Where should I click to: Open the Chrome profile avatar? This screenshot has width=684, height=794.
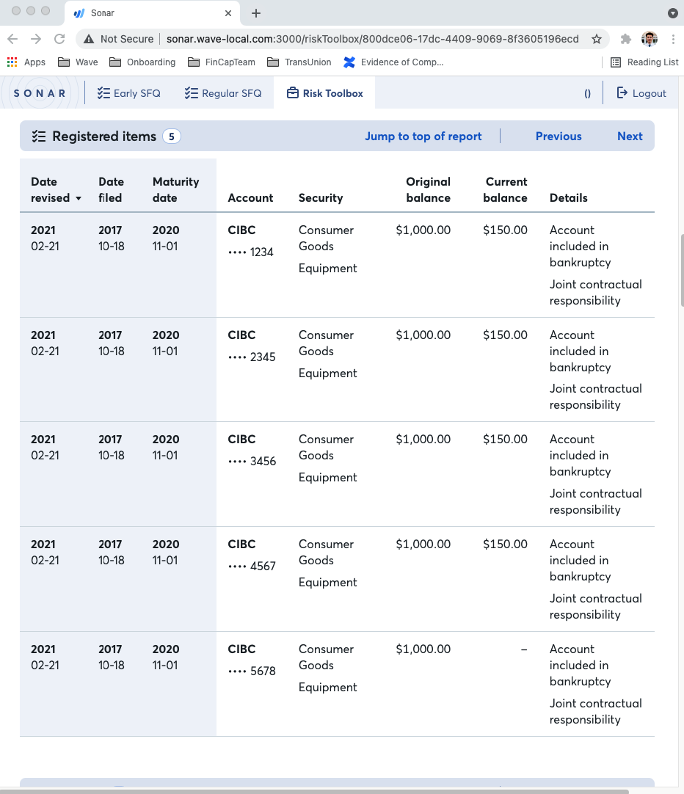coord(649,39)
